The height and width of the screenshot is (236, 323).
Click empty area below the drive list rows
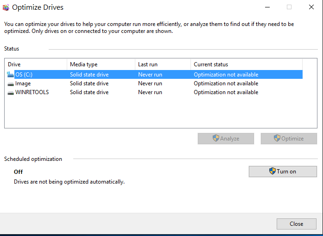153,114
